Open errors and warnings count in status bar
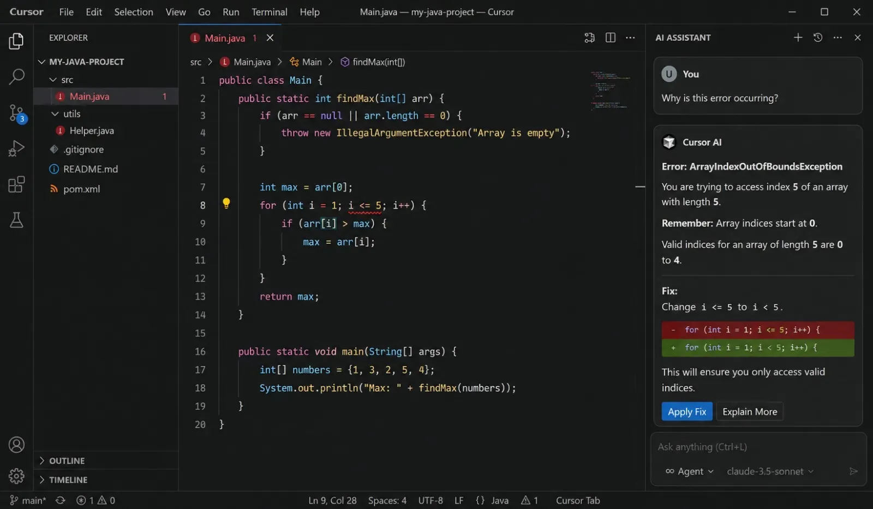Viewport: 873px width, 509px height. (96, 500)
